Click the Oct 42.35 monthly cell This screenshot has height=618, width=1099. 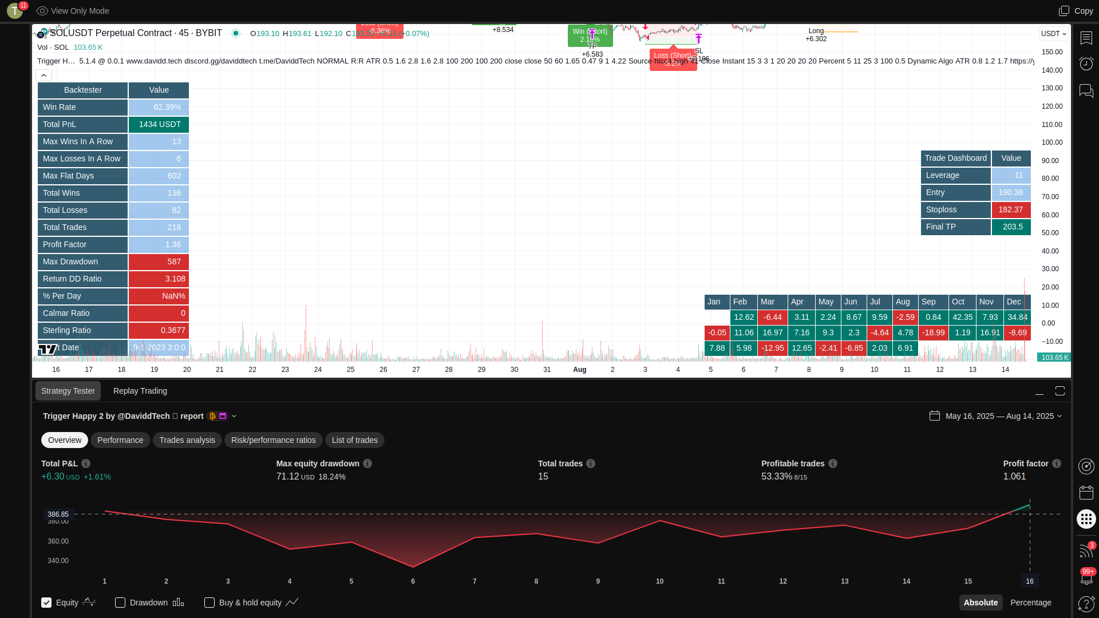tap(963, 318)
